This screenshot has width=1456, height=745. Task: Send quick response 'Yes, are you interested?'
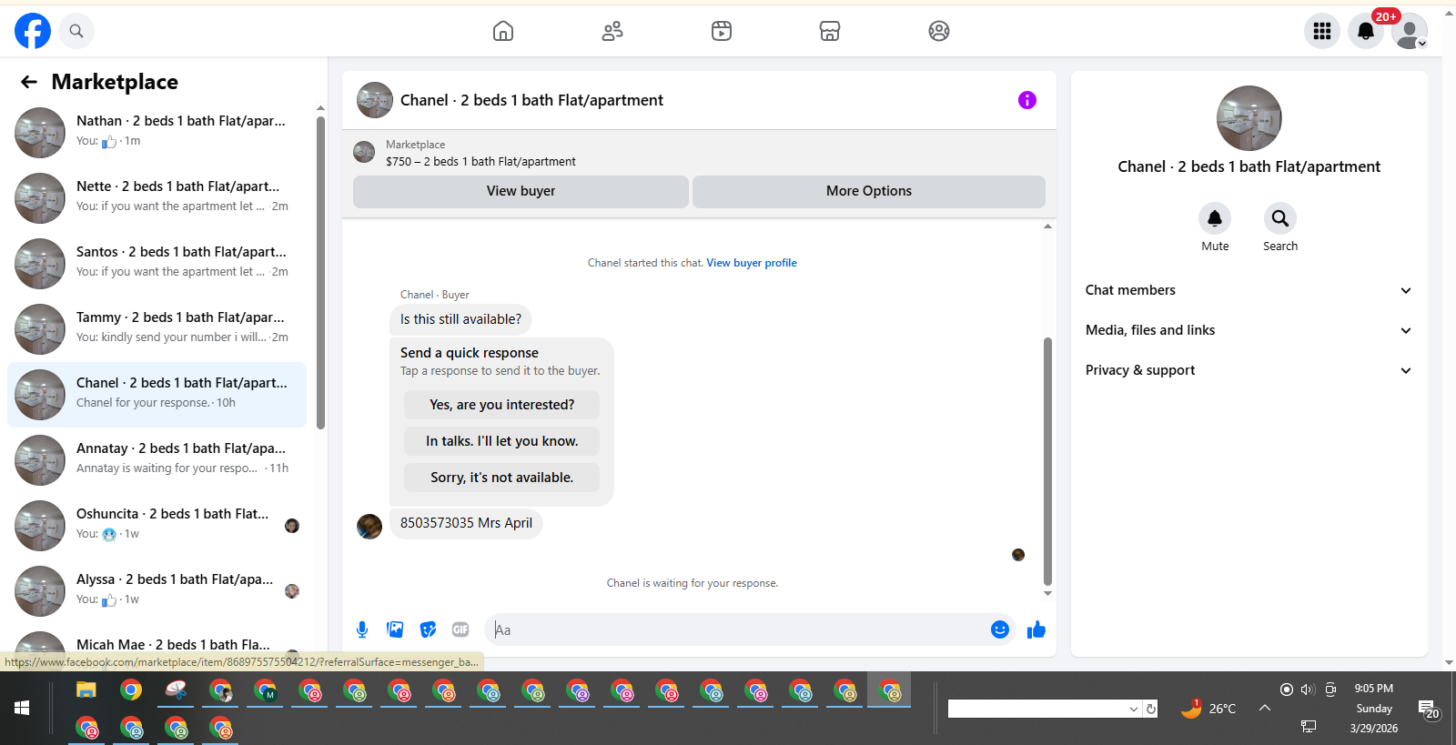[x=502, y=405]
